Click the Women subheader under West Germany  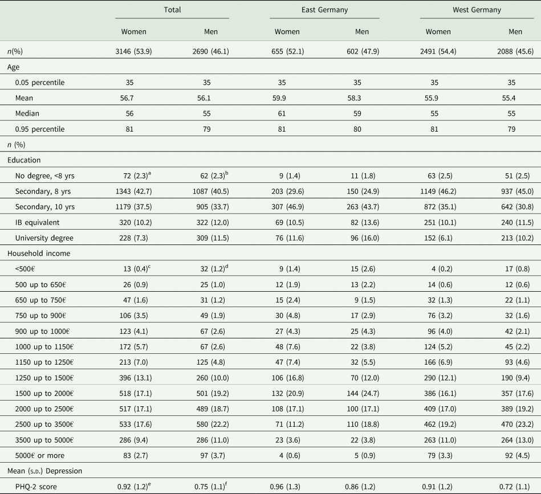(438, 32)
